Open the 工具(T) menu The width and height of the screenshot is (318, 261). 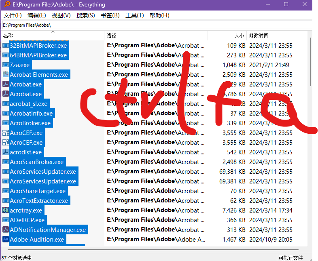(135, 15)
